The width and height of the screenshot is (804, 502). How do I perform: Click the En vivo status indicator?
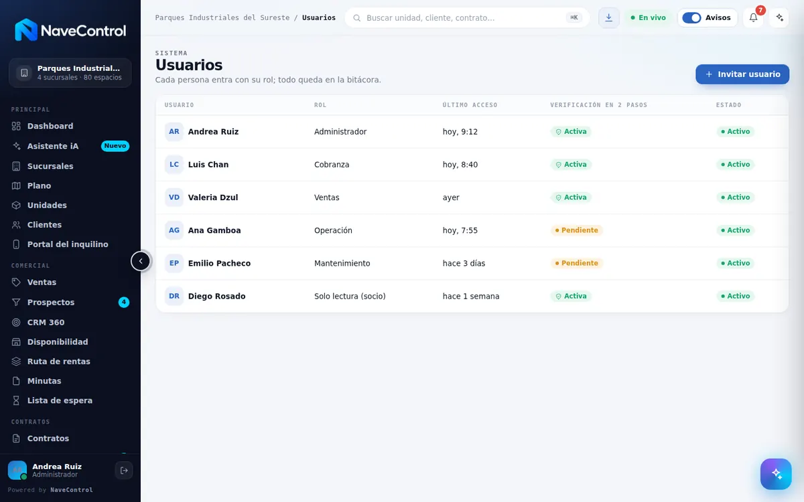649,17
